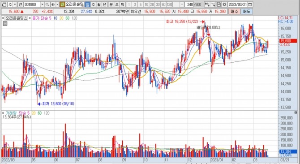Click the speaker sound icon

coord(53,4)
